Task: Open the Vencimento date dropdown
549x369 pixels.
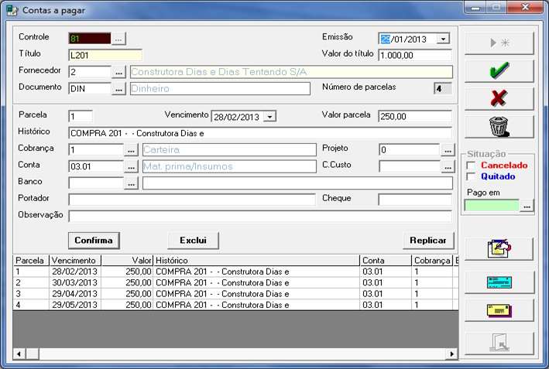Action: click(269, 116)
